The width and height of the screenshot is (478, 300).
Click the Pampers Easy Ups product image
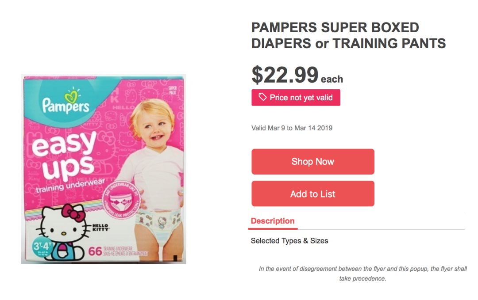[104, 169]
